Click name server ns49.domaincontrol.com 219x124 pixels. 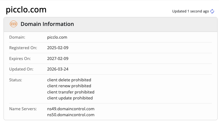click(x=71, y=109)
